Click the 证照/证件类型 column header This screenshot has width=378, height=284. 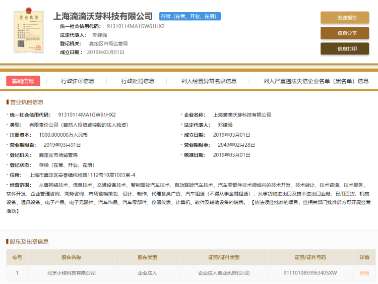coord(224,257)
